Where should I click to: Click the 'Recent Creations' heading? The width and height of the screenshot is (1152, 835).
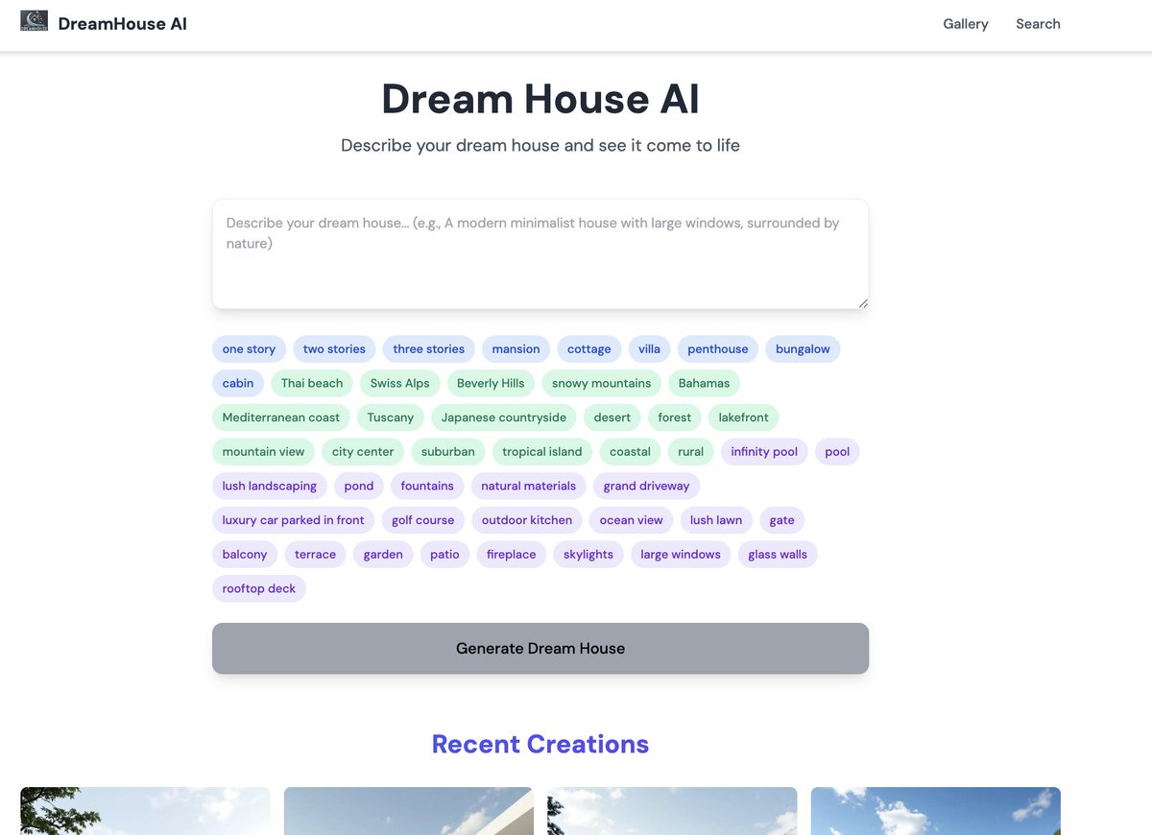tap(540, 744)
